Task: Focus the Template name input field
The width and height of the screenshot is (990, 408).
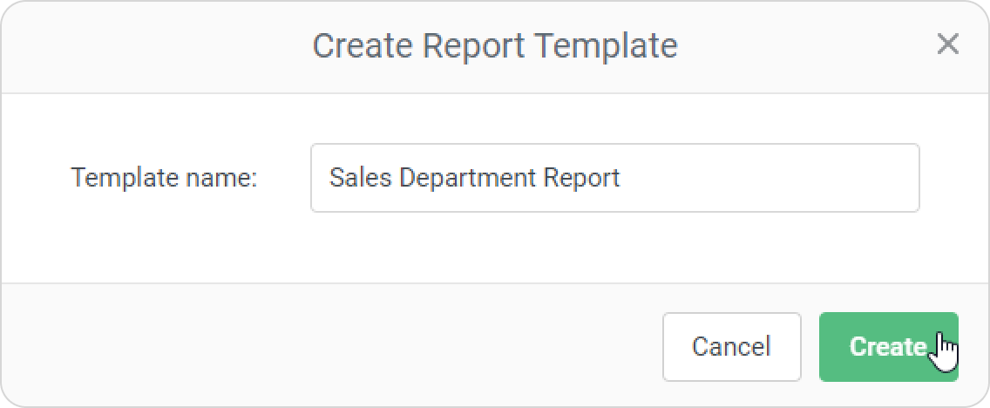Action: pos(614,178)
